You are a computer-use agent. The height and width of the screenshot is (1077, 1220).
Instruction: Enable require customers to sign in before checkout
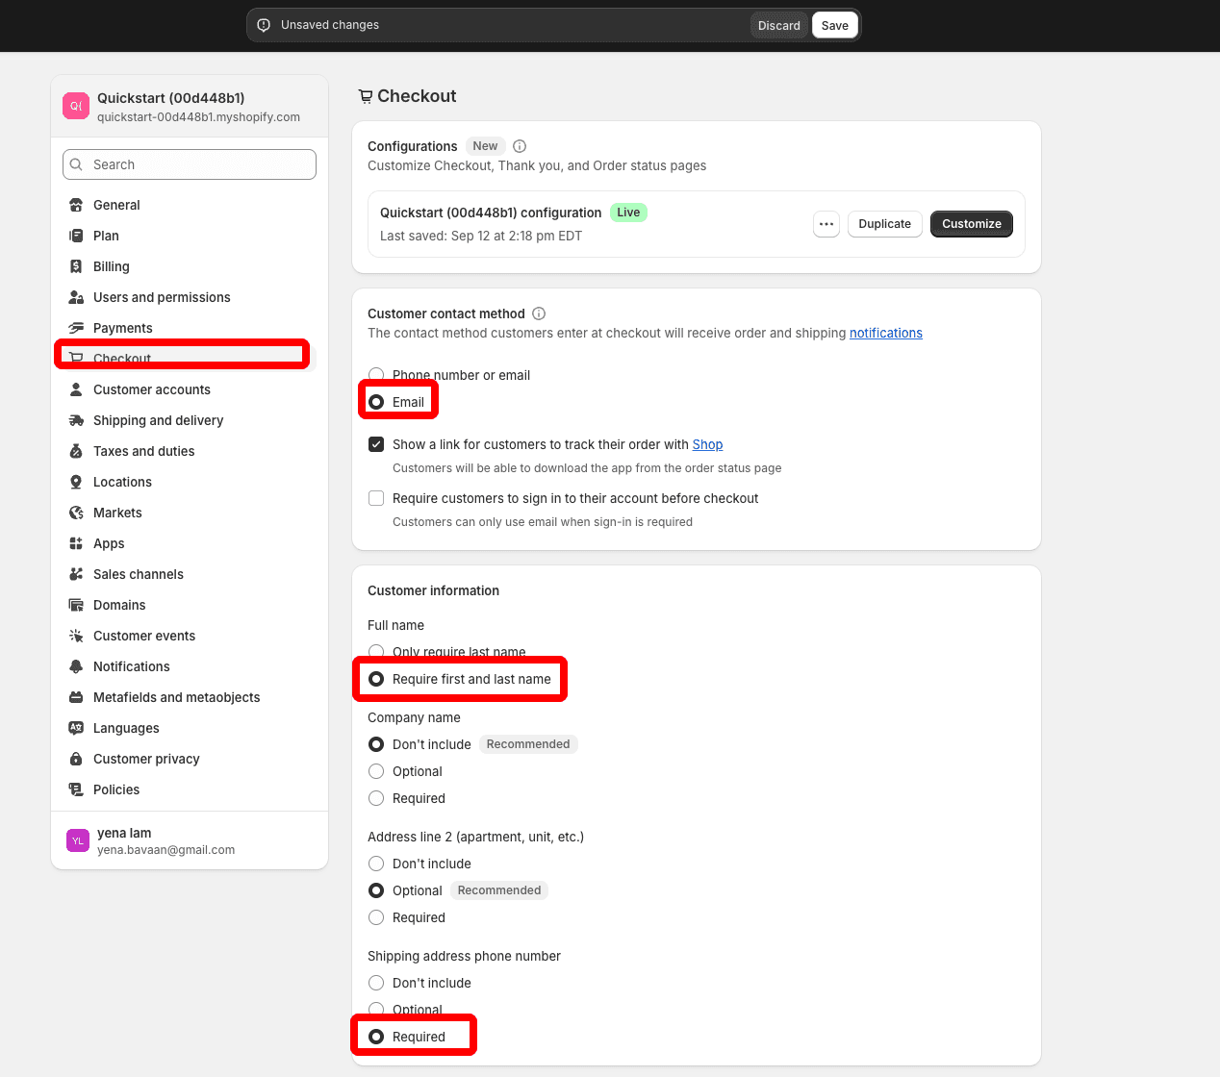376,498
